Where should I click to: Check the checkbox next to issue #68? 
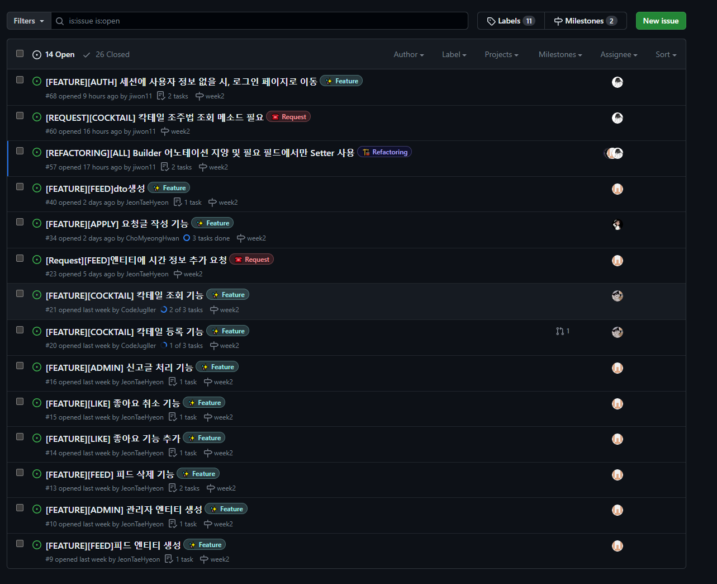[20, 79]
